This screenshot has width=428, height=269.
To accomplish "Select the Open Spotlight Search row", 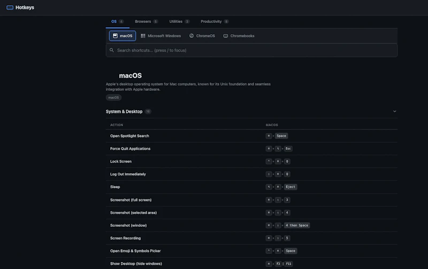I will pos(251,136).
